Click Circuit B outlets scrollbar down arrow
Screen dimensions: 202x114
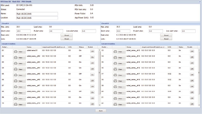click(199, 105)
